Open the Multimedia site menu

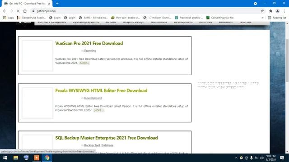click(x=159, y=22)
